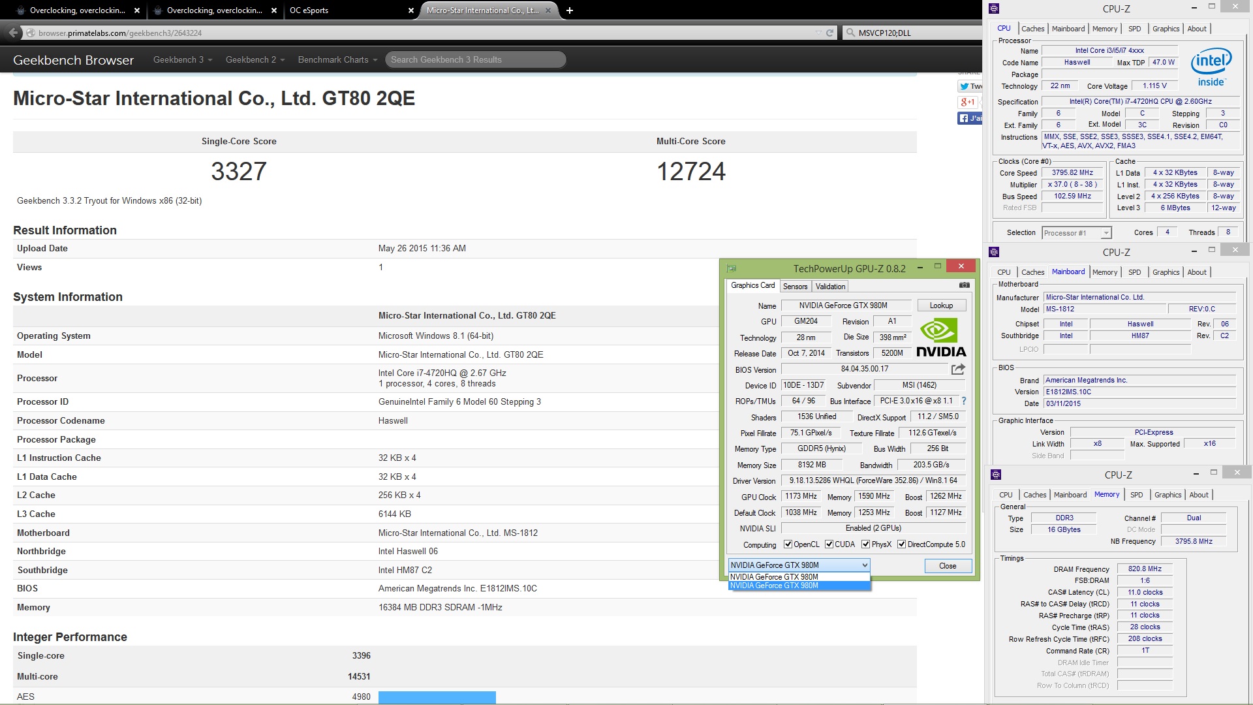This screenshot has width=1253, height=705.
Task: Take a GPU-Z screenshot with camera icon
Action: click(964, 285)
